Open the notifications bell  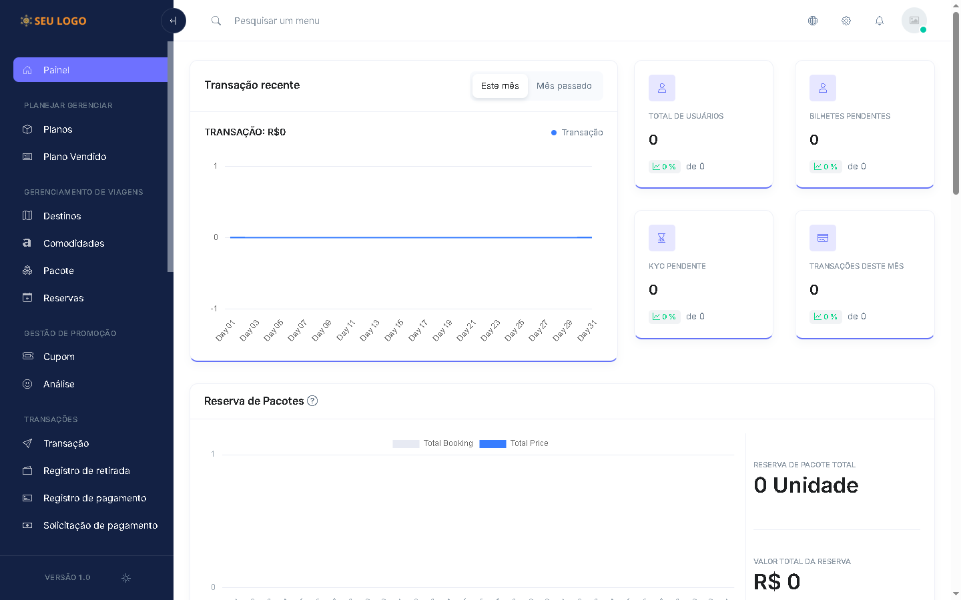pyautogui.click(x=880, y=21)
